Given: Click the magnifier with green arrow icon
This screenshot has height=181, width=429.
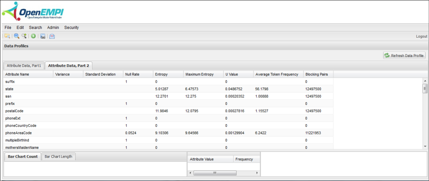Looking at the screenshot, I should 24,36.
